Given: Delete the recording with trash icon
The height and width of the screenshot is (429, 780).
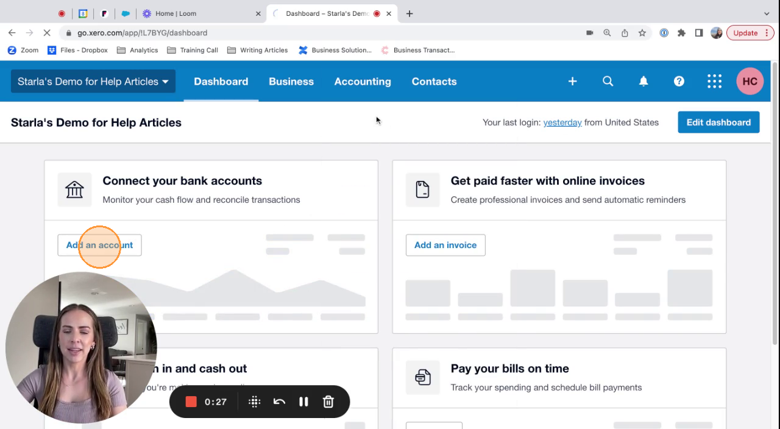Looking at the screenshot, I should (328, 402).
